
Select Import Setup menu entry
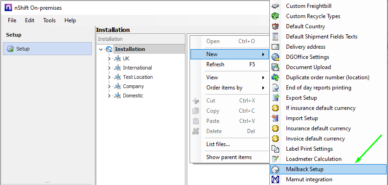328,118
